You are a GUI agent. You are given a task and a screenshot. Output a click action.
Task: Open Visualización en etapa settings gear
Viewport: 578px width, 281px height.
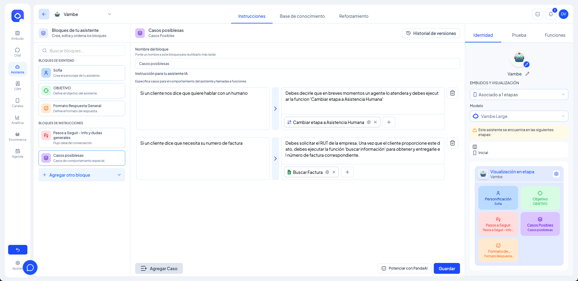tap(556, 174)
